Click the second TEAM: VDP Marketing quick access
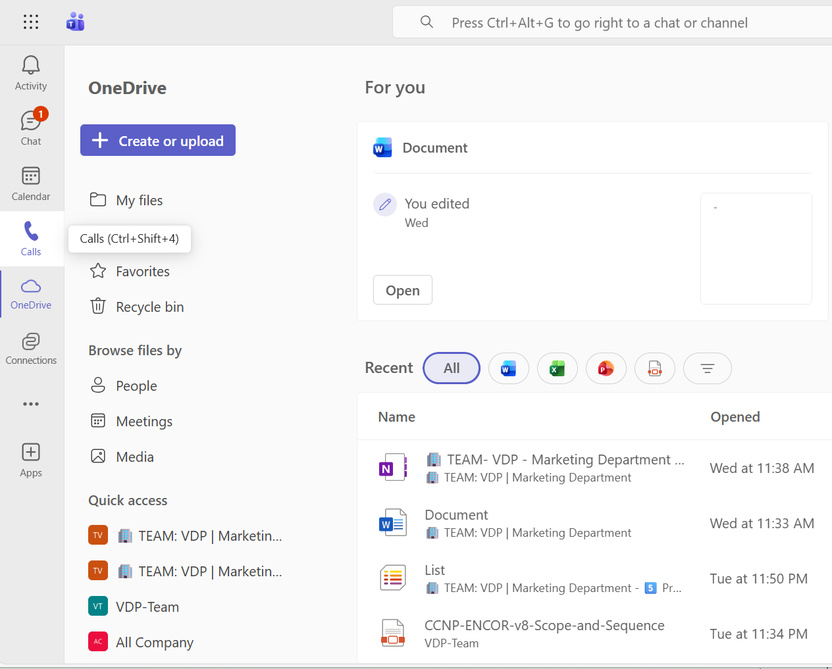The width and height of the screenshot is (832, 669). click(x=185, y=571)
